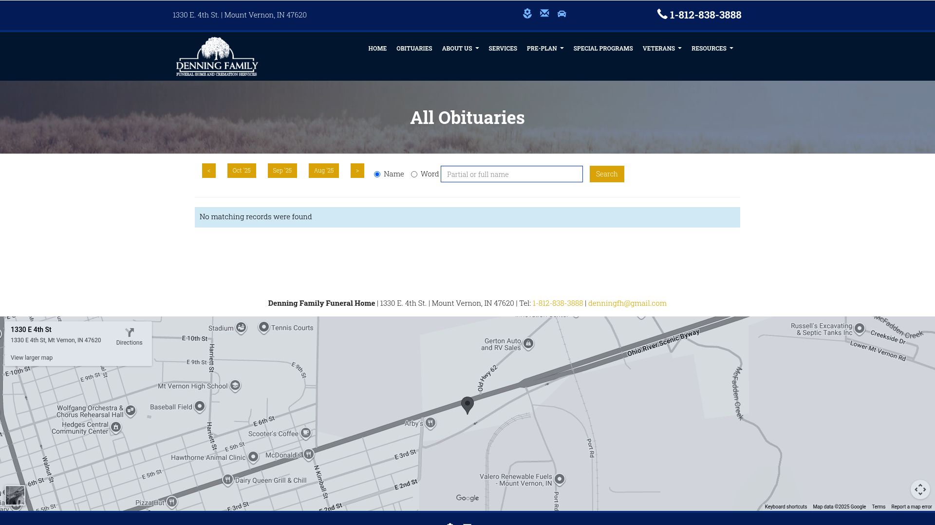Viewport: 935px width, 525px height.
Task: Expand the RESOURCES menu
Action: tap(712, 48)
